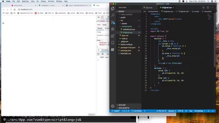This screenshot has height=123, width=219.
Task: Activate DevTools element inspector icon
Action: click(99, 17)
